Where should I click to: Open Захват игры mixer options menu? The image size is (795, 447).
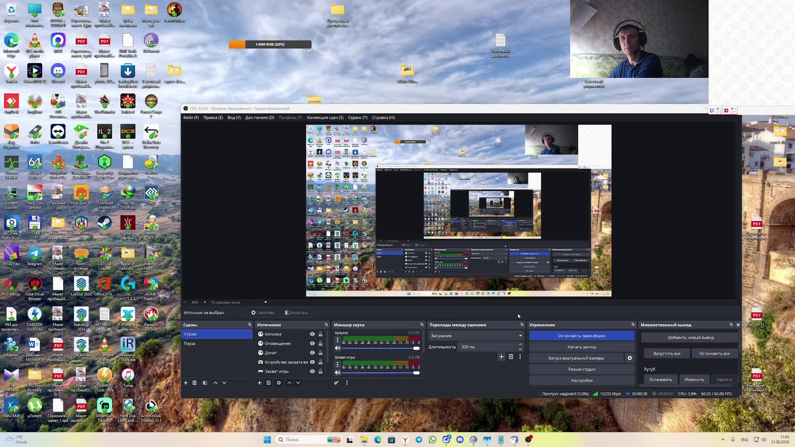[x=337, y=365]
